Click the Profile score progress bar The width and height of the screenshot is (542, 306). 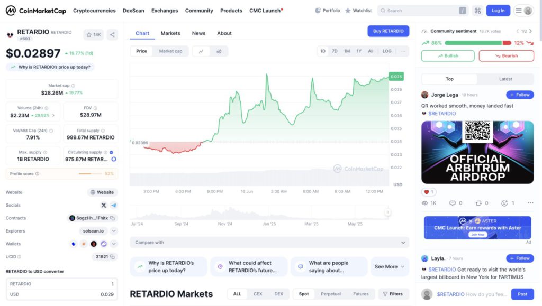pos(91,174)
